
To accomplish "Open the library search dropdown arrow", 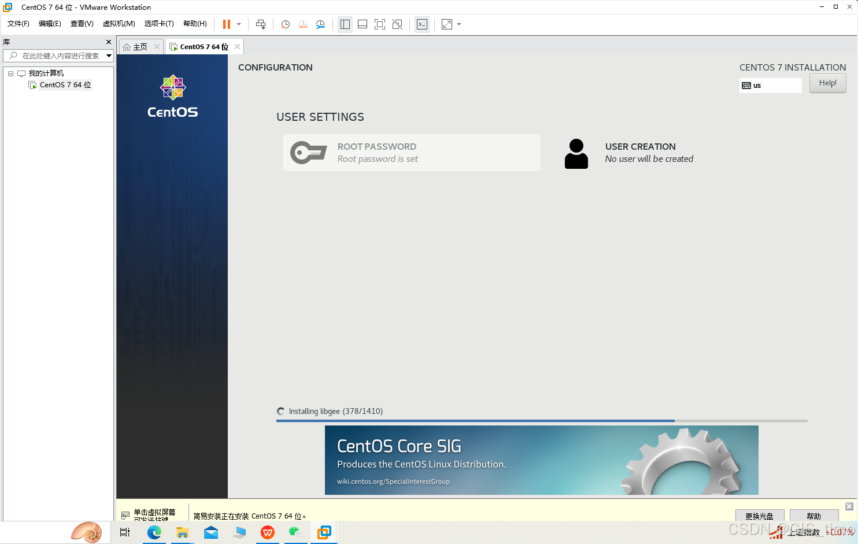I will coord(109,55).
